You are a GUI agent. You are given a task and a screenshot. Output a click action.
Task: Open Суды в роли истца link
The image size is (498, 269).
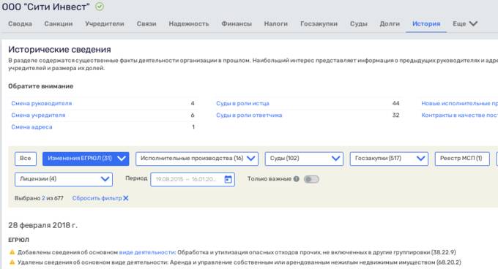pos(242,103)
